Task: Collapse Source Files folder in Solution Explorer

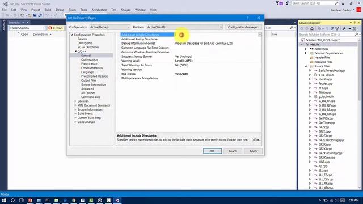Action: point(306,66)
